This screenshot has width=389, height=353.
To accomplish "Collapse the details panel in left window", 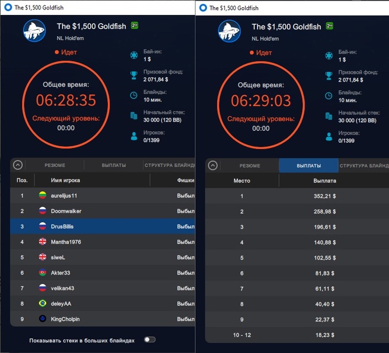I will (18, 165).
